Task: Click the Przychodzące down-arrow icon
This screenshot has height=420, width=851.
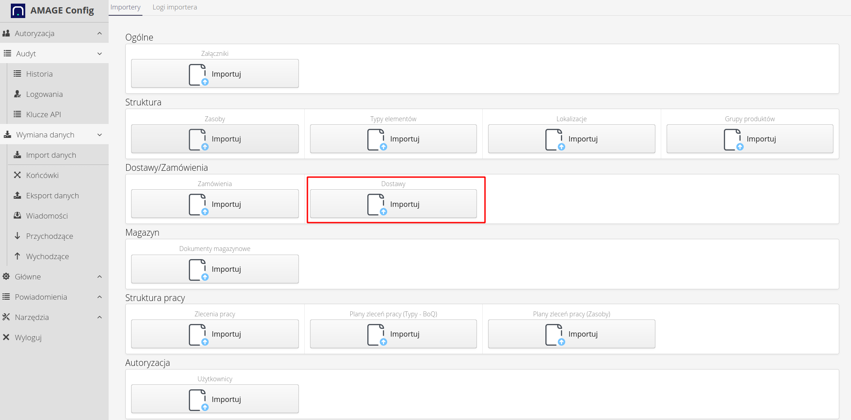Action: pyautogui.click(x=18, y=236)
